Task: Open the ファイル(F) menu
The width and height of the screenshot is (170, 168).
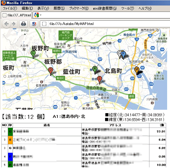Action: point(10,8)
